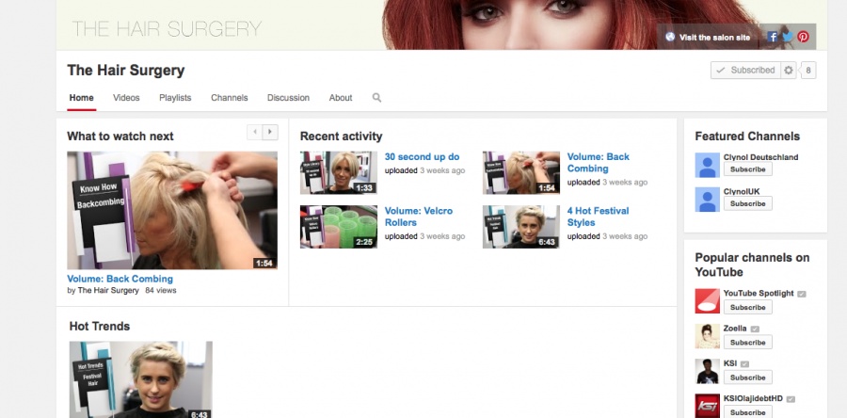
Task: Open 'Volume: Back Combing' title under large video
Action: click(x=120, y=280)
